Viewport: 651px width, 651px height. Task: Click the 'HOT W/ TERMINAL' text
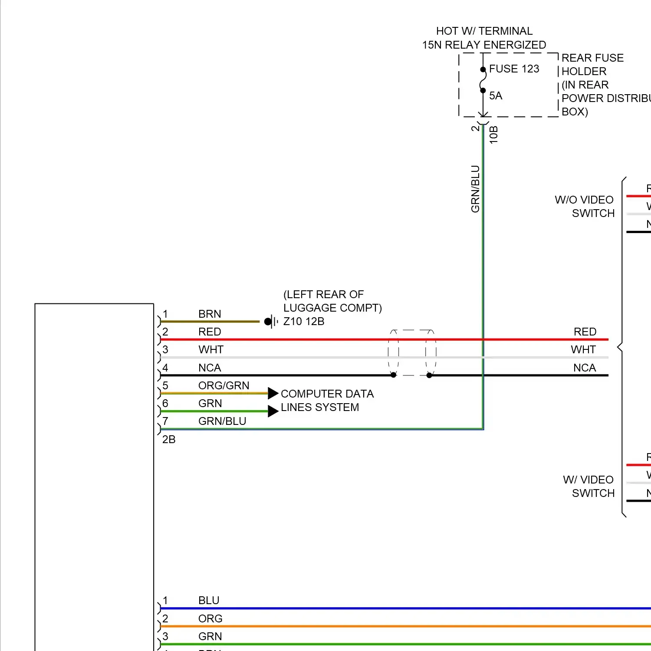point(484,31)
